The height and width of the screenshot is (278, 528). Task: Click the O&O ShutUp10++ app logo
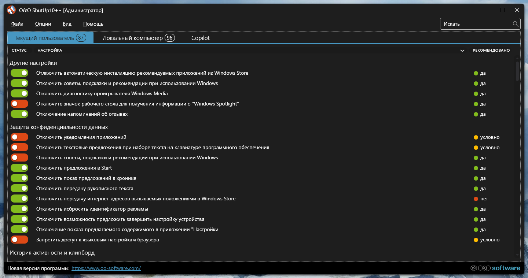point(11,10)
